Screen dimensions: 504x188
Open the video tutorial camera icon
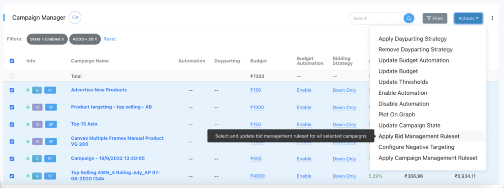pyautogui.click(x=75, y=17)
